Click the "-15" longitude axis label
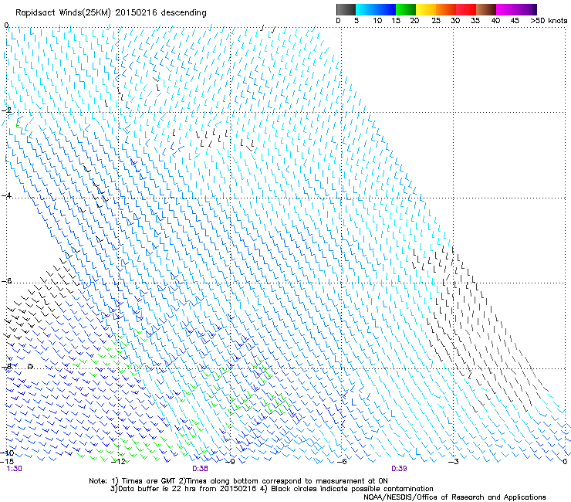Image resolution: width=571 pixels, height=502 pixels. click(7, 462)
